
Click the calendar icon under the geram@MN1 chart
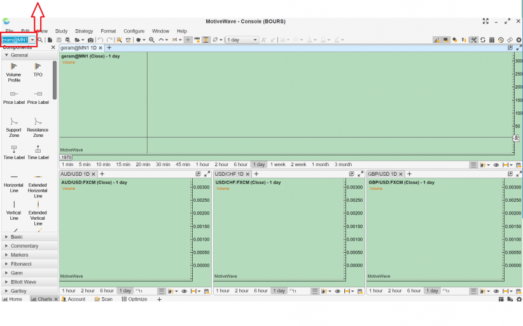click(x=519, y=165)
